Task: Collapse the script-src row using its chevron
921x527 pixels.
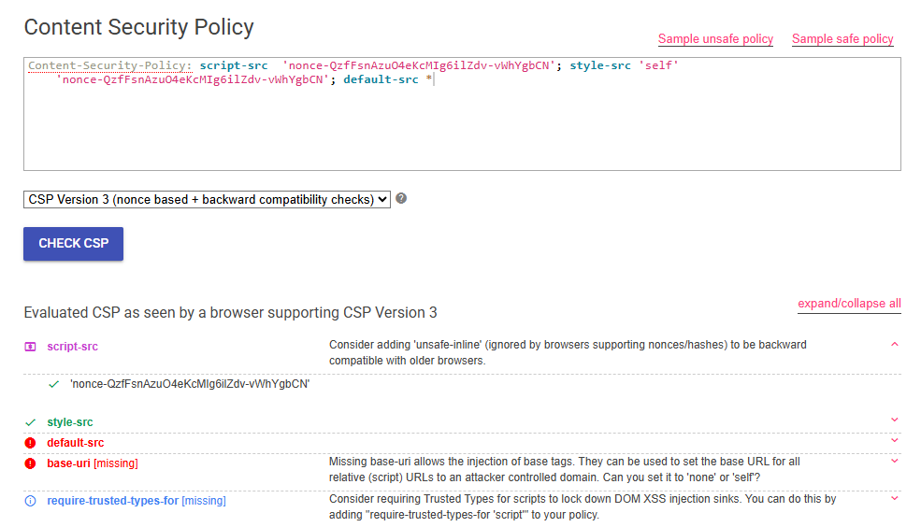Action: coord(894,345)
